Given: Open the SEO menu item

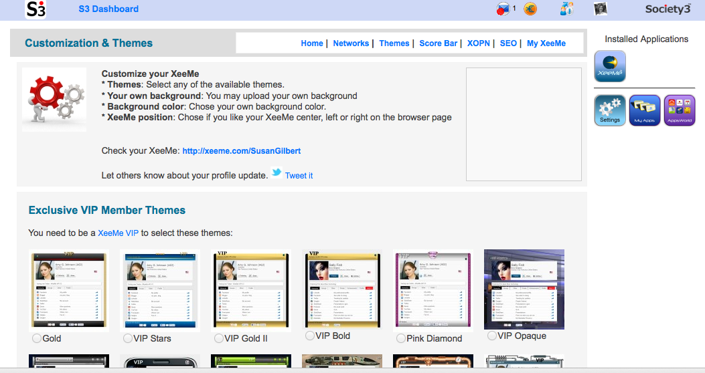Looking at the screenshot, I should point(508,43).
